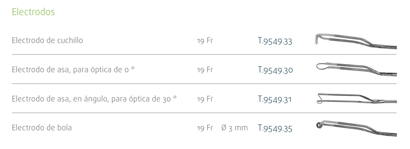The width and height of the screenshot is (410, 149).
Task: Select the Electrodo de cuchillo label
Action: (x=48, y=41)
